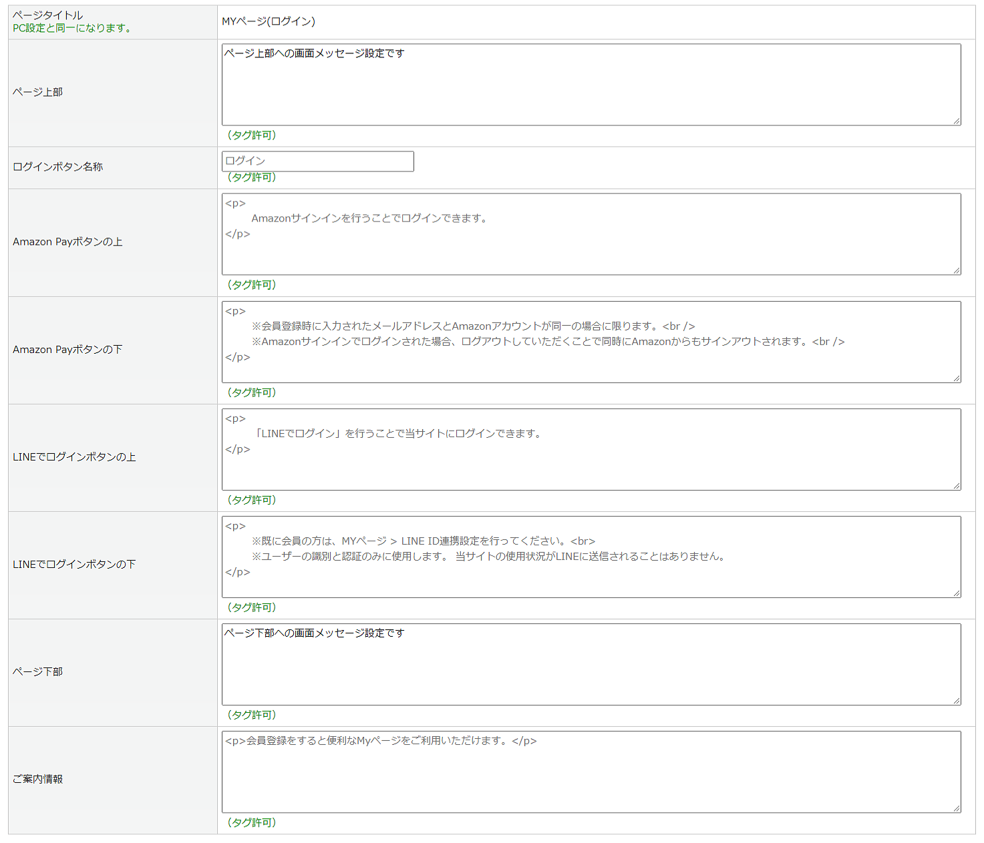Click (タグ許可) note under LINEでログインボタンの上

coord(251,500)
